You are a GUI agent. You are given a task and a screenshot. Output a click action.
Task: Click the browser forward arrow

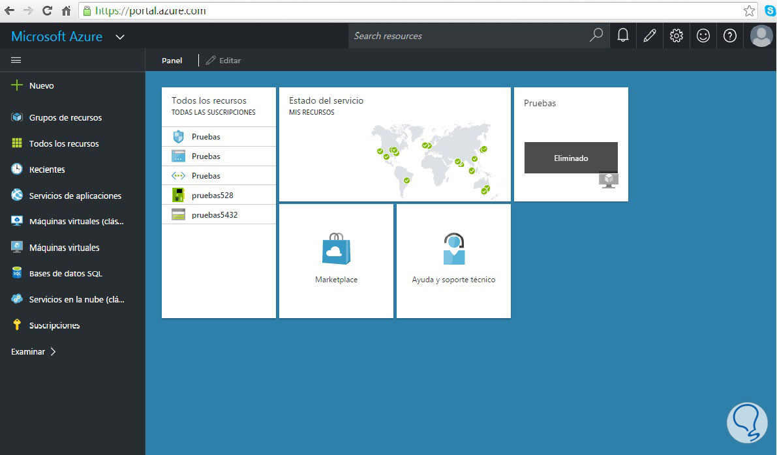click(x=28, y=10)
